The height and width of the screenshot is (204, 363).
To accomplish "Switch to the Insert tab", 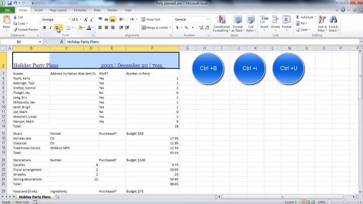I will click(x=39, y=10).
